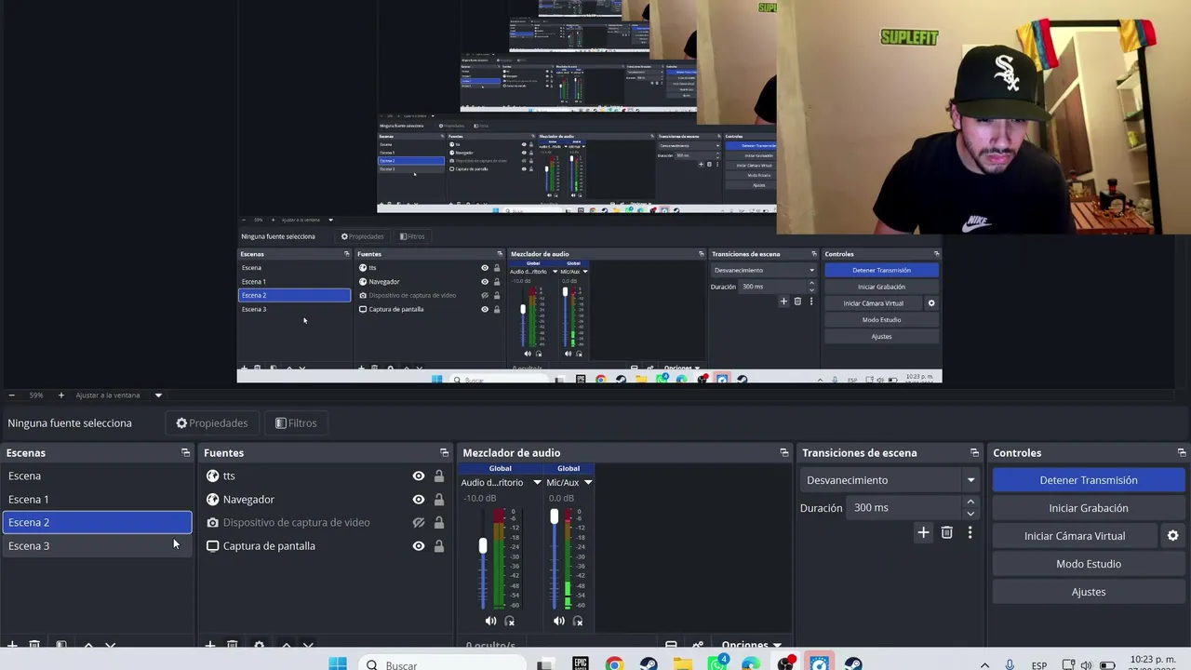The width and height of the screenshot is (1191, 670).
Task: Toggle headphone monitoring for desktop audio
Action: click(509, 621)
